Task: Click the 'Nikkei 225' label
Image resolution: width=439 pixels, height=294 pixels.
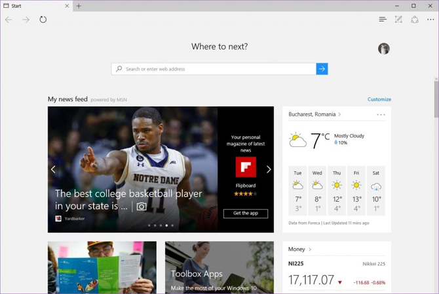Action: click(373, 264)
